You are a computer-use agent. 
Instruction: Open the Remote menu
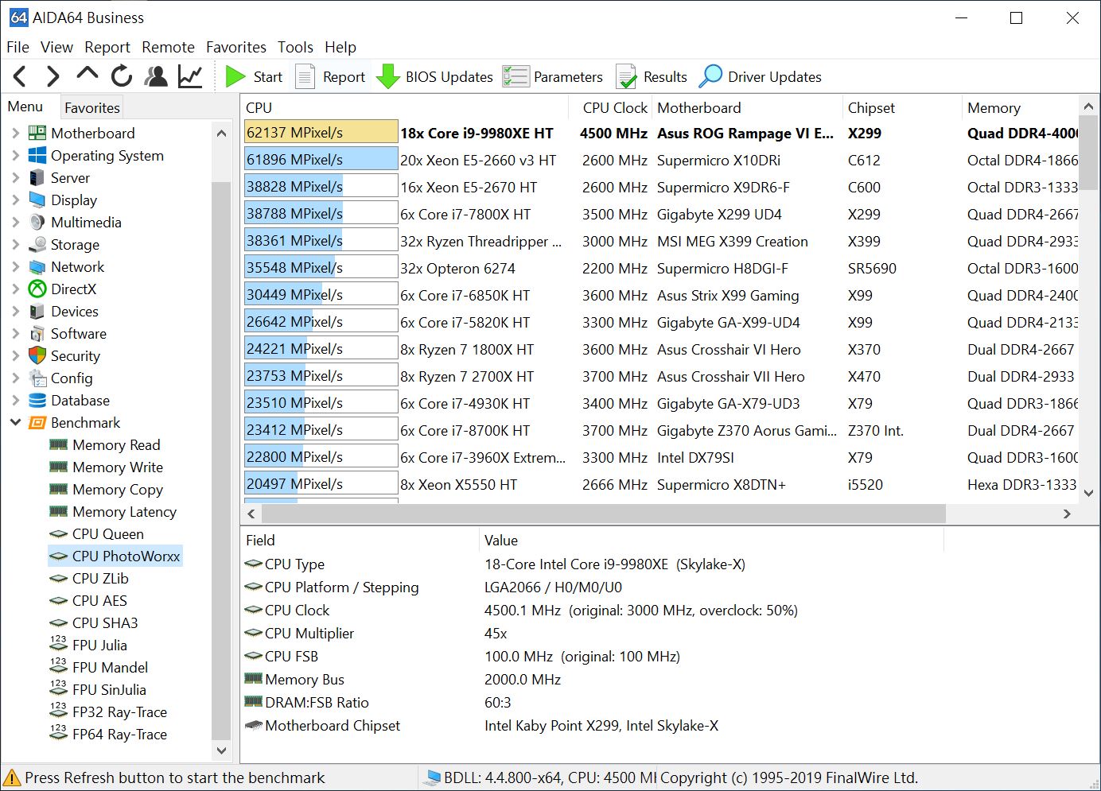coord(168,47)
